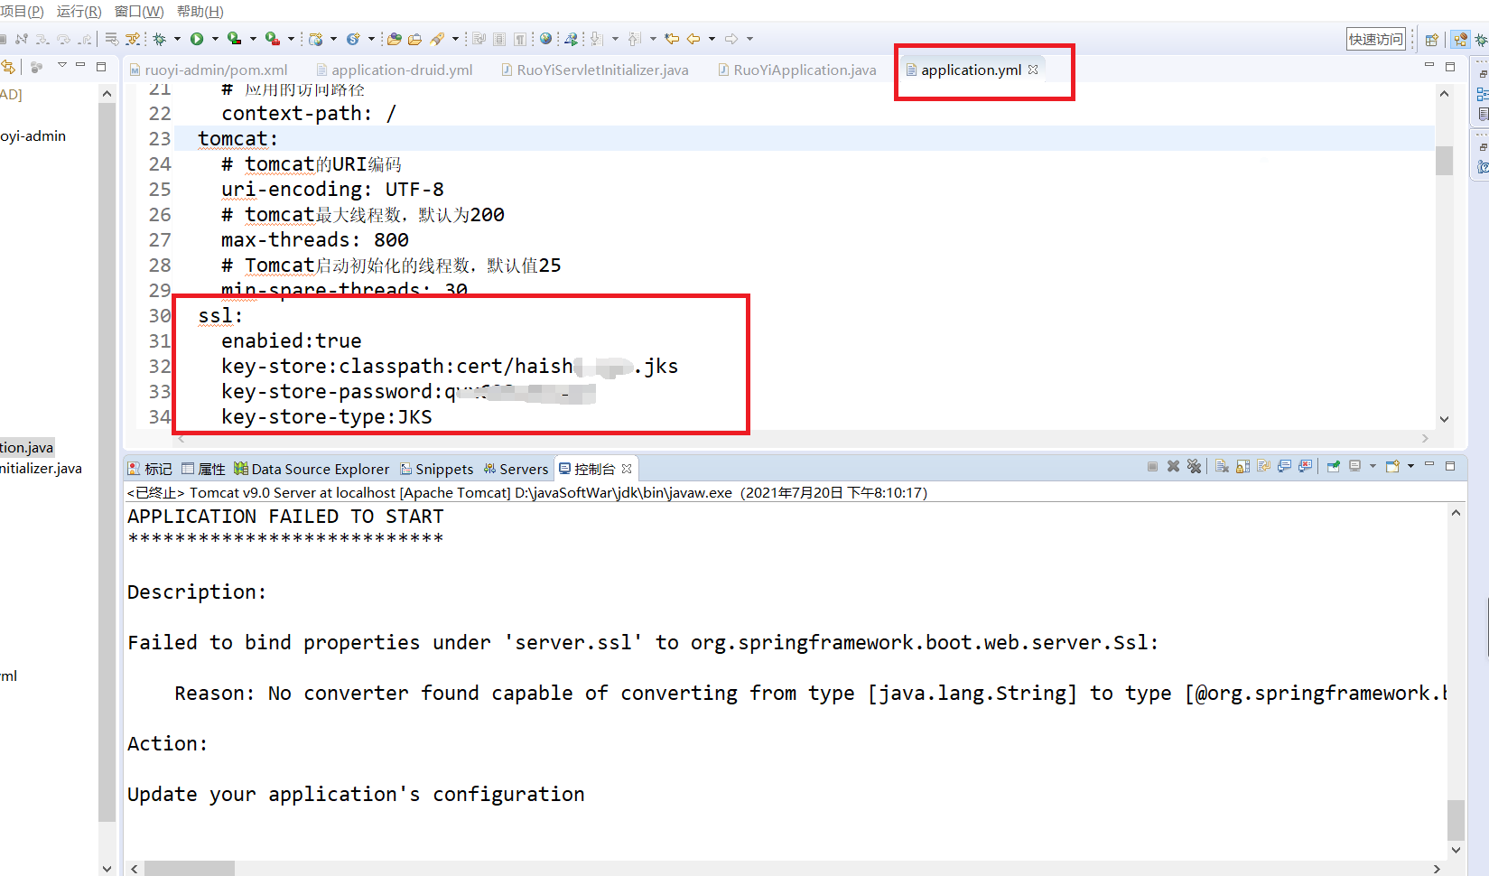Image resolution: width=1489 pixels, height=876 pixels.
Task: Toggle editor Word Wrap in main toolbar
Action: pyautogui.click(x=478, y=39)
